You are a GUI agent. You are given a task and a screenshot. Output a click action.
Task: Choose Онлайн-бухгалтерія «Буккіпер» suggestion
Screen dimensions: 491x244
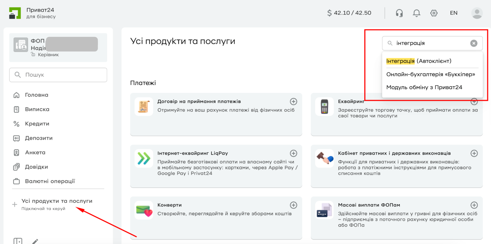point(431,75)
